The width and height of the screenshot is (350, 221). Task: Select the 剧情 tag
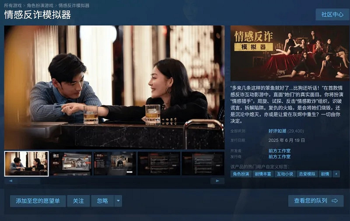coord(325,174)
